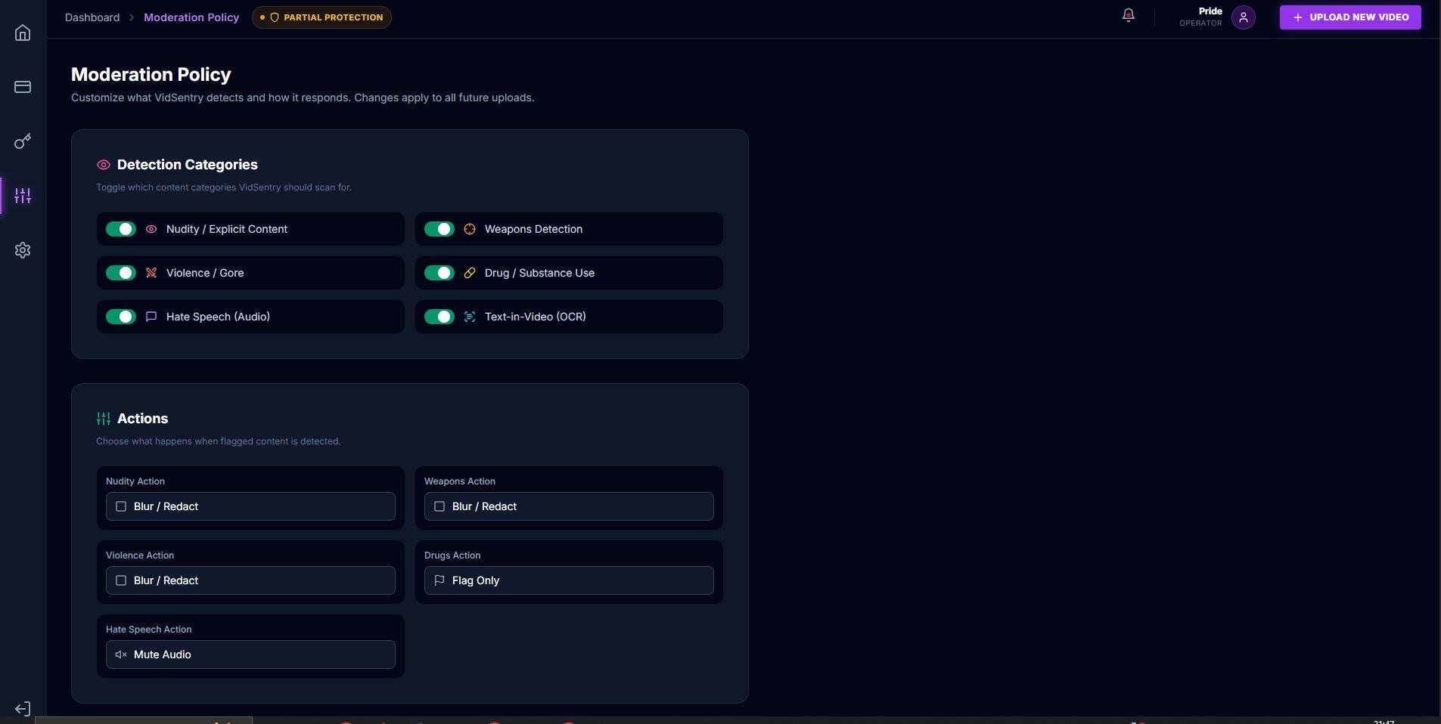This screenshot has height=724, width=1441.
Task: Click the user profile avatar icon
Action: (1244, 17)
